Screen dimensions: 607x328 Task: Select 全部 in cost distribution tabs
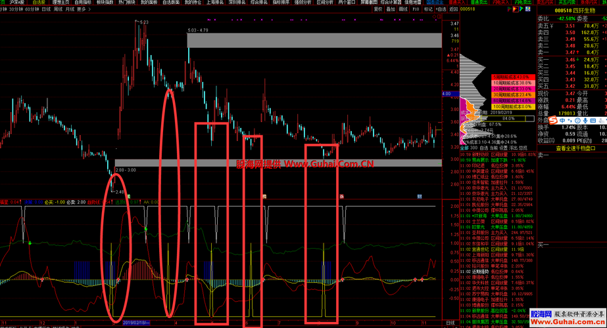click(464, 148)
